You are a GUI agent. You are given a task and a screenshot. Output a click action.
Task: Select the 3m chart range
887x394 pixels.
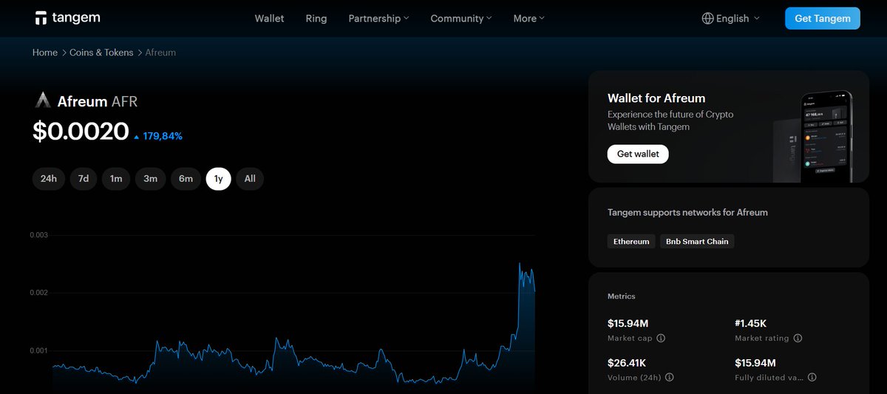(x=150, y=178)
